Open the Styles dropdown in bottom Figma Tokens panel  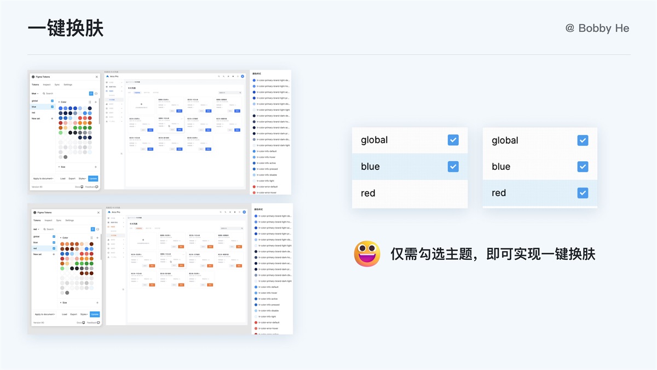click(84, 315)
